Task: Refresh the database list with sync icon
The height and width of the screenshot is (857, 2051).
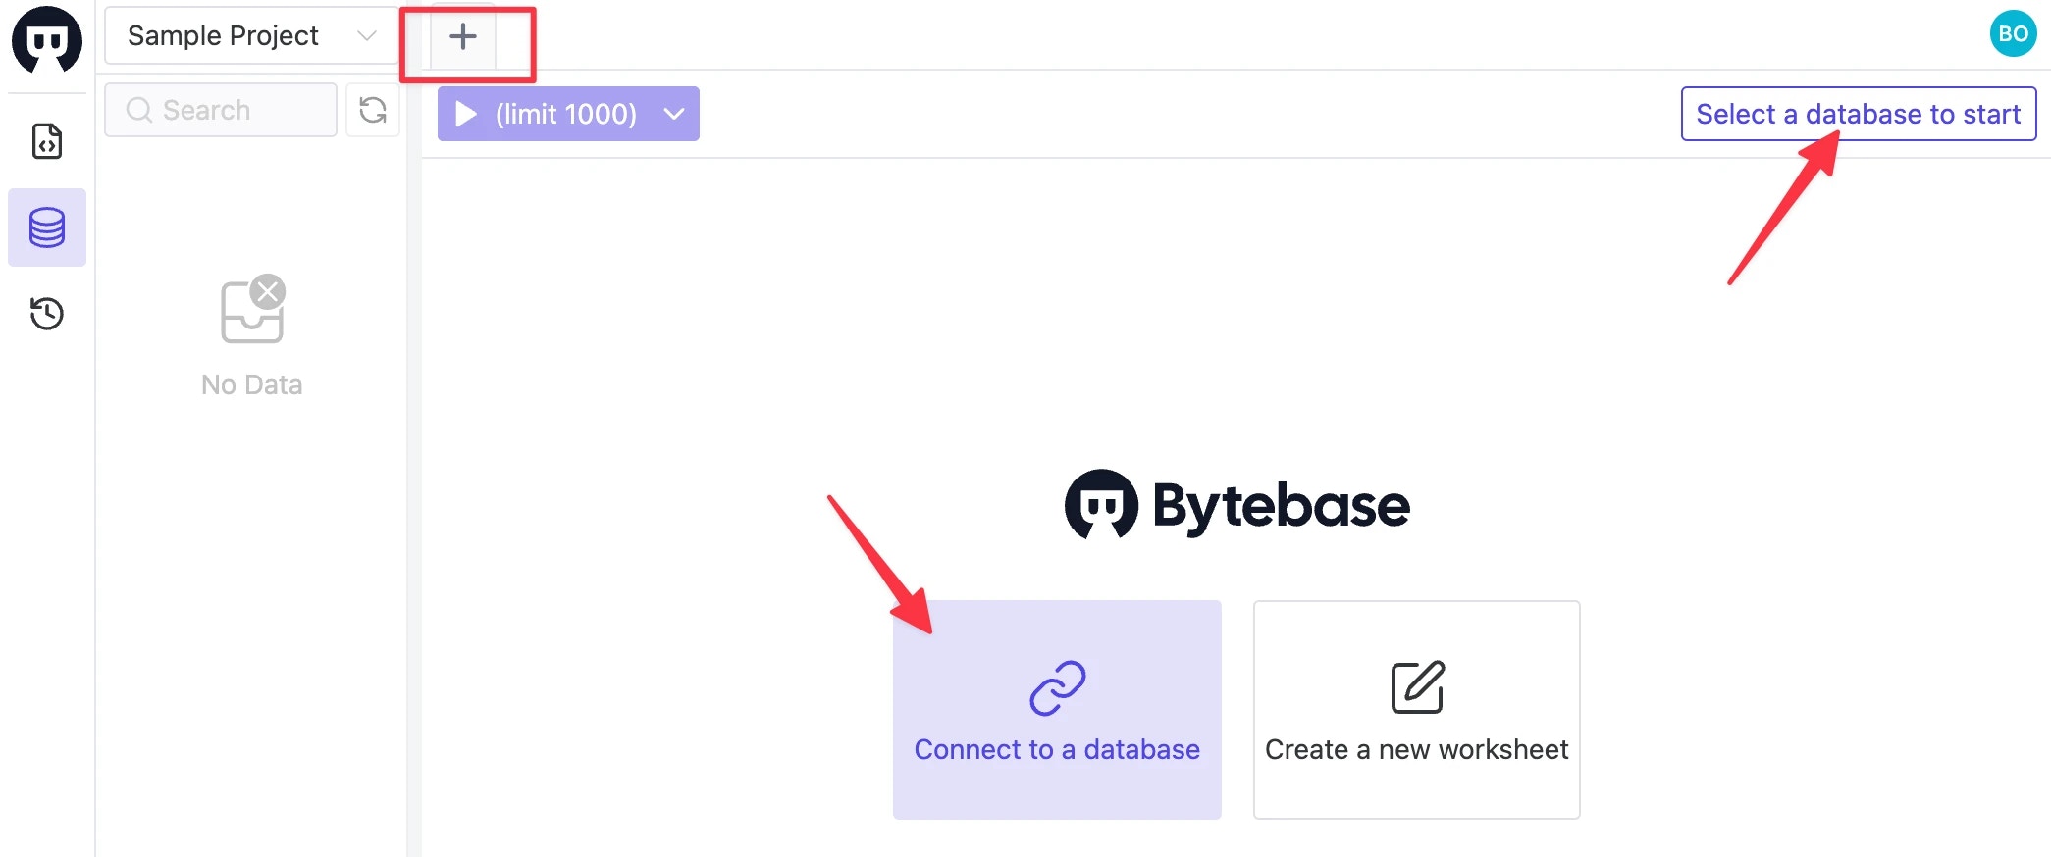Action: (373, 110)
